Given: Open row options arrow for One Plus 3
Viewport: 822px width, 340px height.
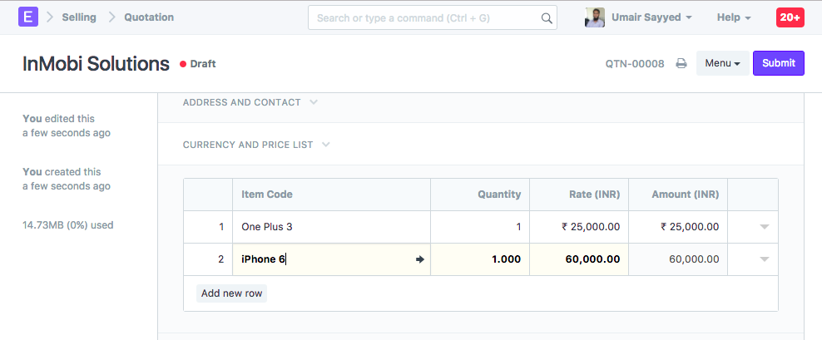Looking at the screenshot, I should coord(764,227).
